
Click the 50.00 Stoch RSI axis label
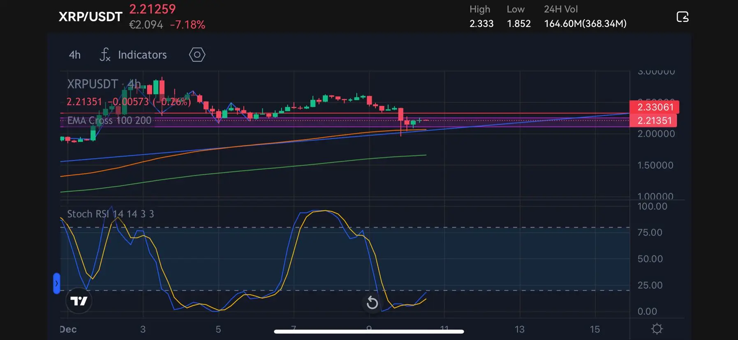point(650,259)
